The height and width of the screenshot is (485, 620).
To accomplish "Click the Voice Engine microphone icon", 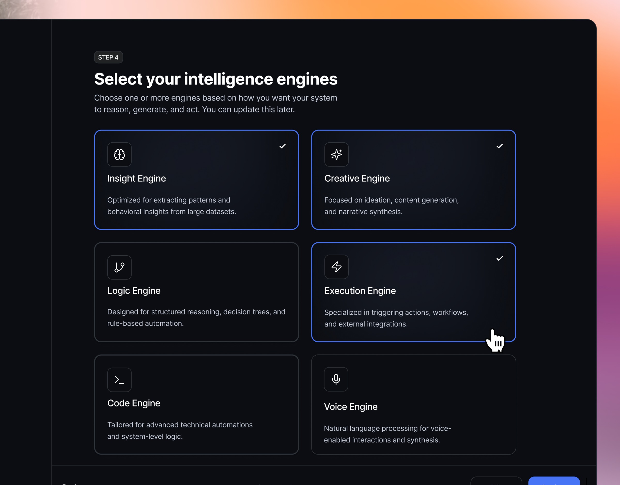I will click(x=336, y=379).
